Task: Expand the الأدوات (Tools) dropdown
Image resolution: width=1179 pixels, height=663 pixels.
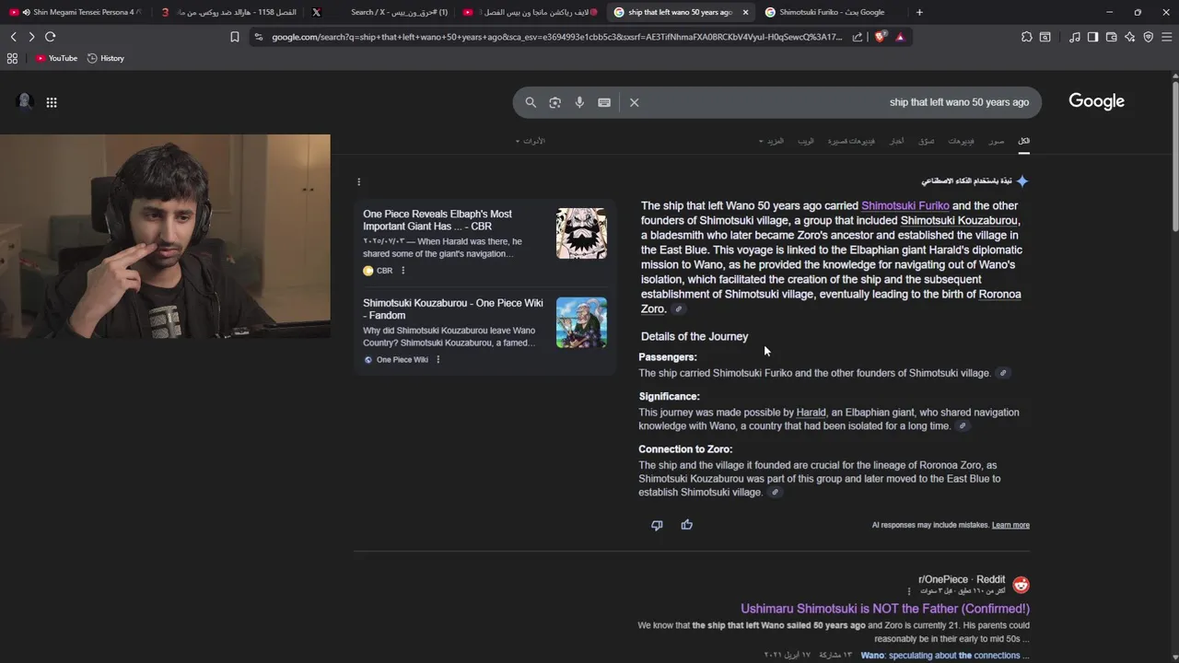Action: point(530,141)
